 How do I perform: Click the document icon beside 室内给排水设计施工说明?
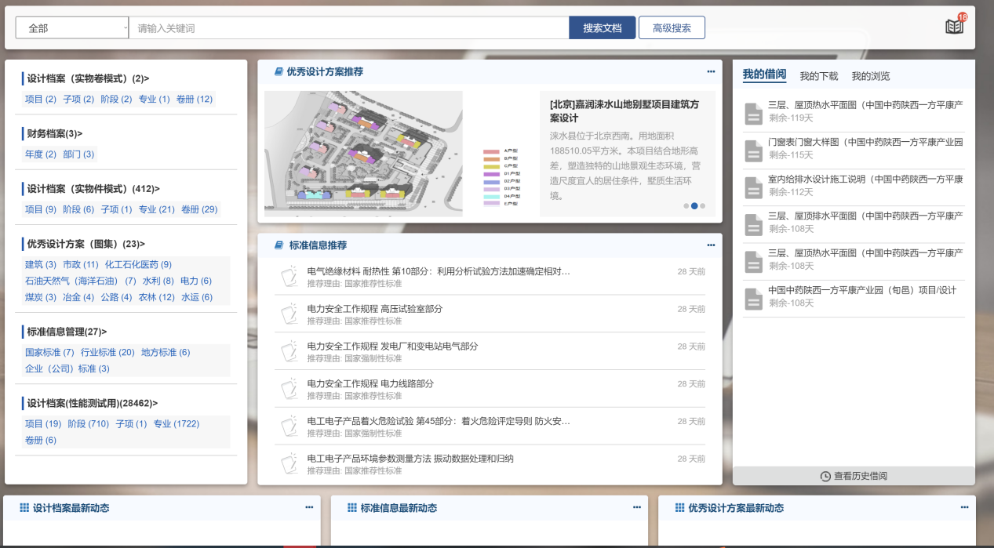[753, 187]
